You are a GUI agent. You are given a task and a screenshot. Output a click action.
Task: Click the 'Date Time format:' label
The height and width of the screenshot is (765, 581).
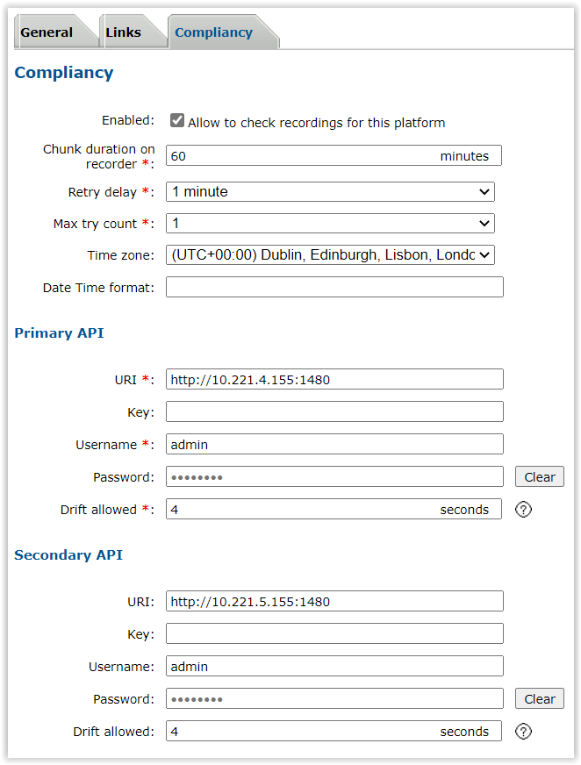(x=98, y=288)
